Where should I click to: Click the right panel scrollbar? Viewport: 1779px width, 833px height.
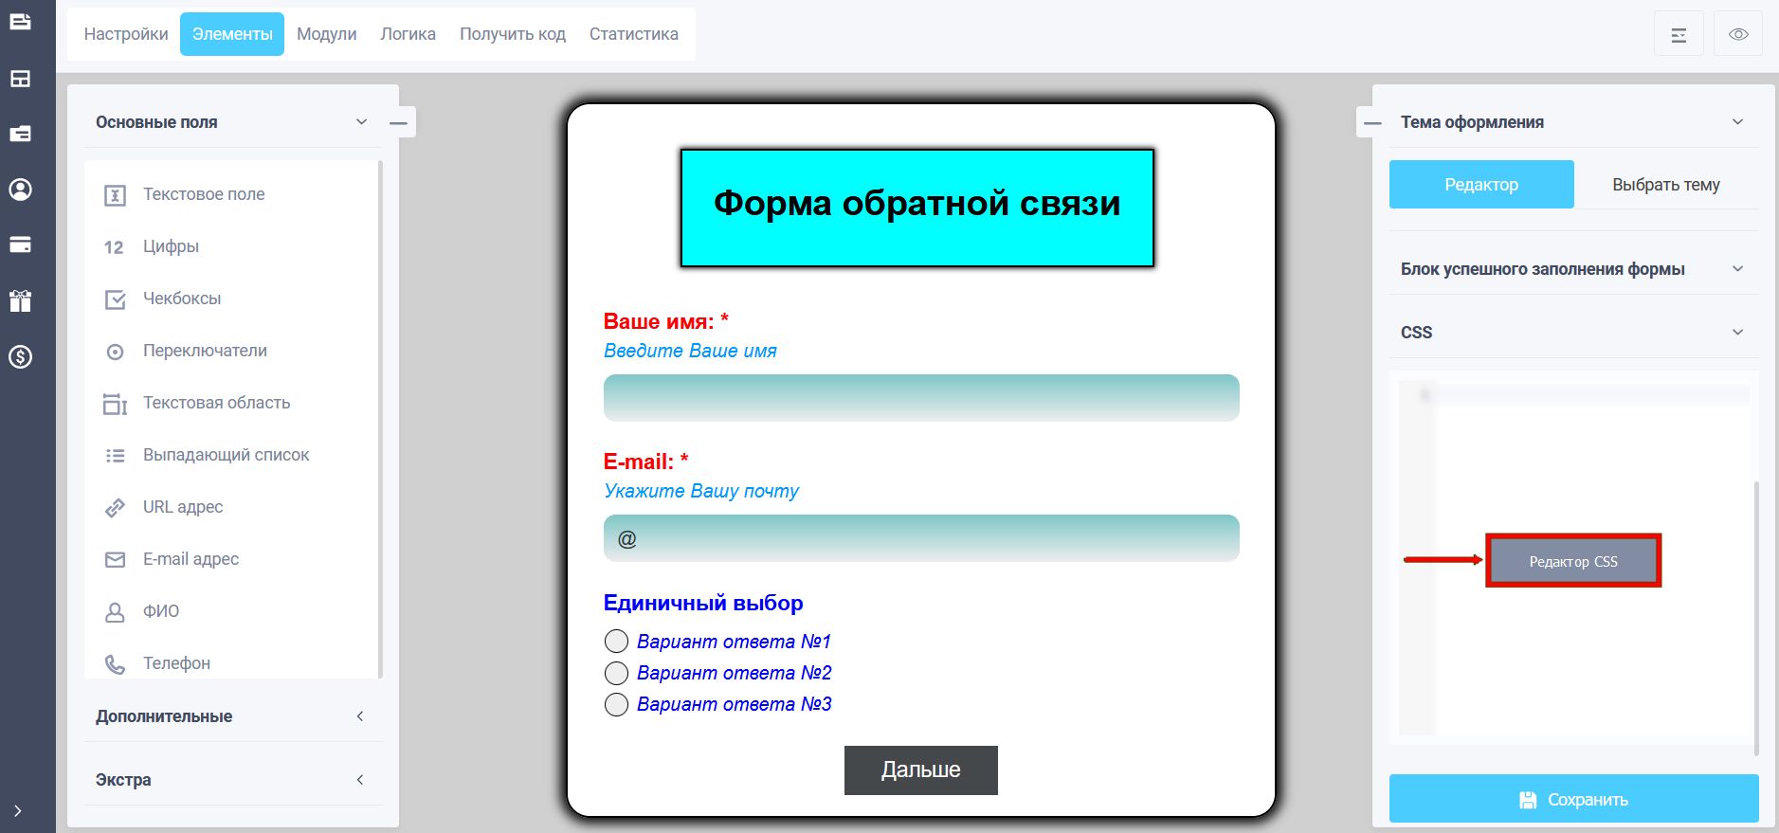1756,618
